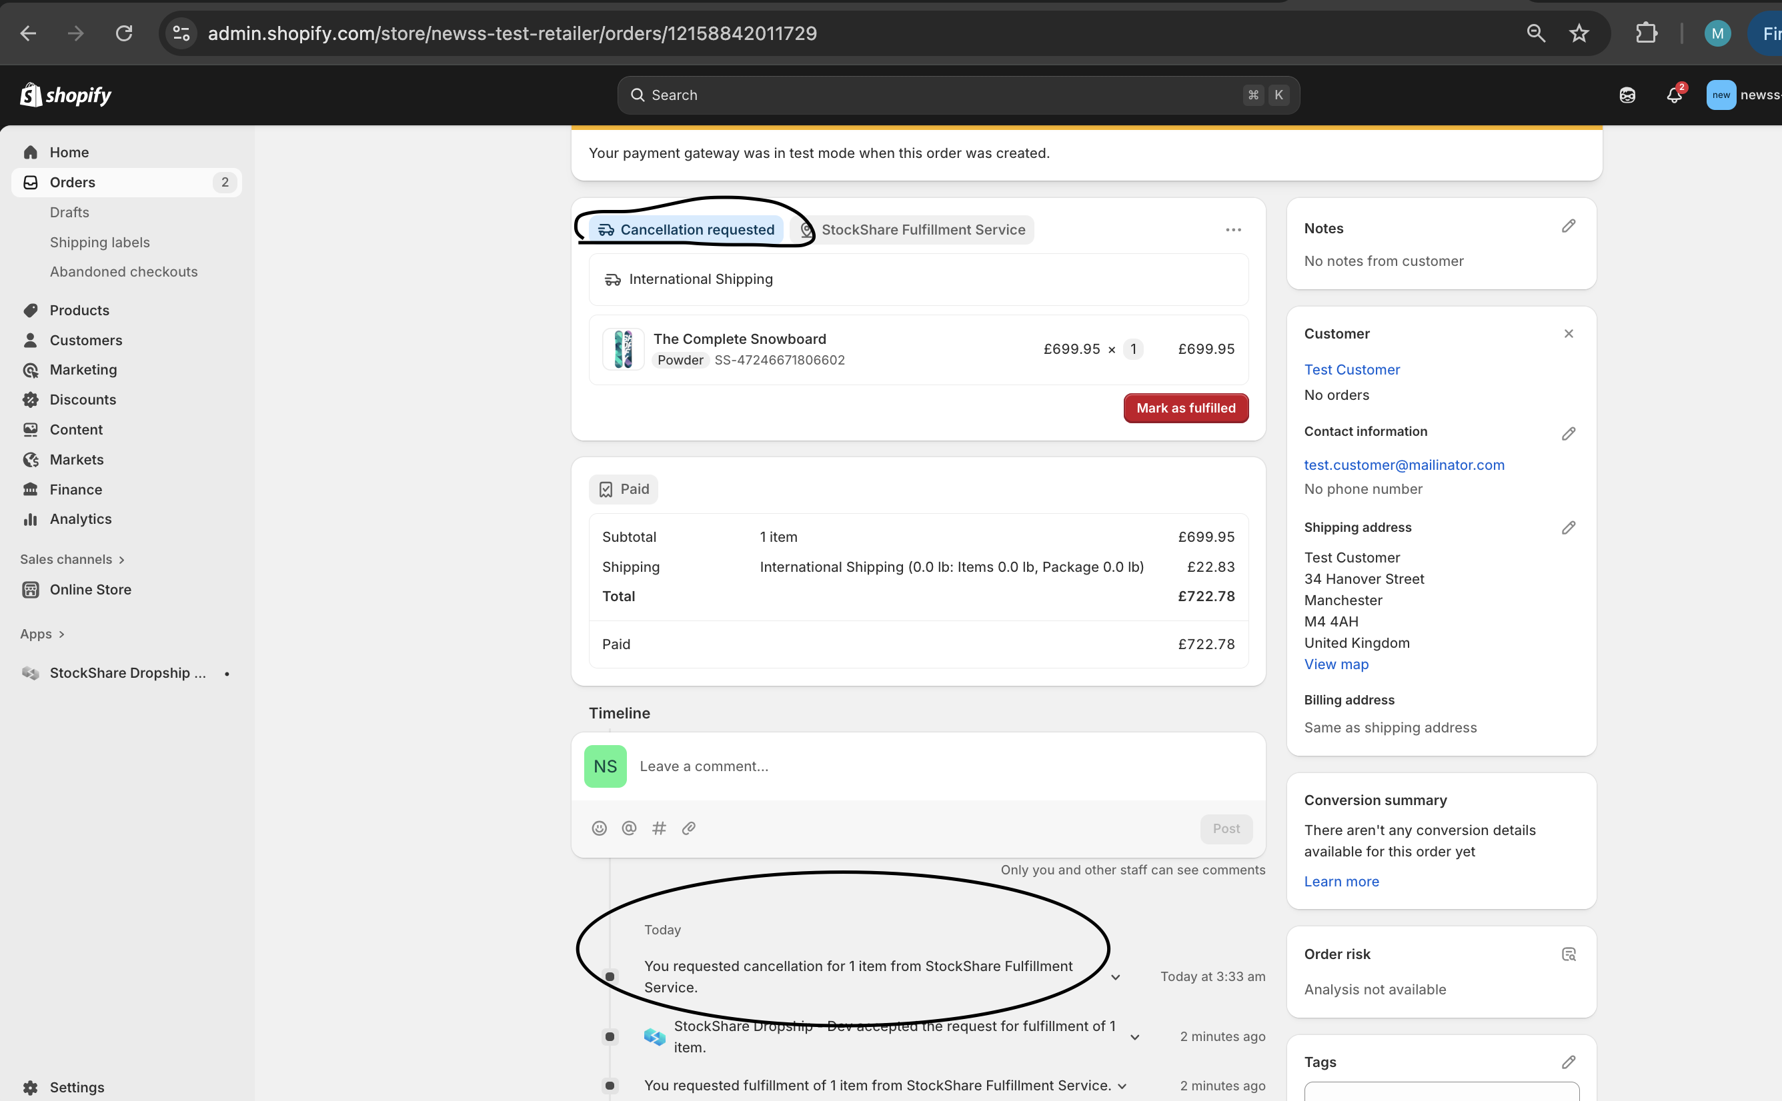Edit the shipping address pencil icon
The width and height of the screenshot is (1782, 1101).
coord(1568,528)
